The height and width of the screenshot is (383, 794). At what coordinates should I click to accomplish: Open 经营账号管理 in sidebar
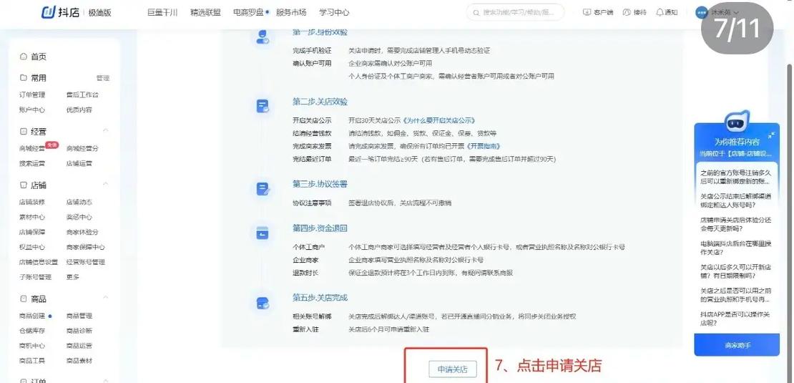pos(86,262)
